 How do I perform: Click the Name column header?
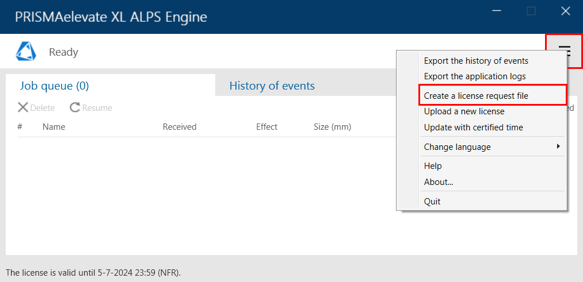point(54,127)
